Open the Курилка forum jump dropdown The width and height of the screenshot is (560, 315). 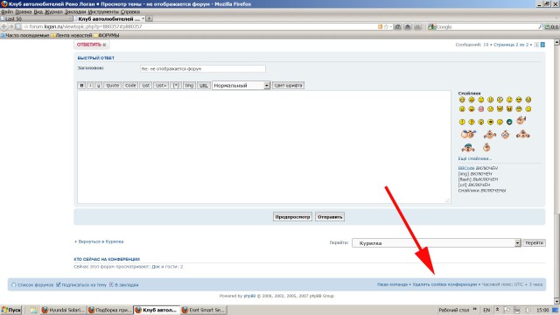(x=436, y=243)
